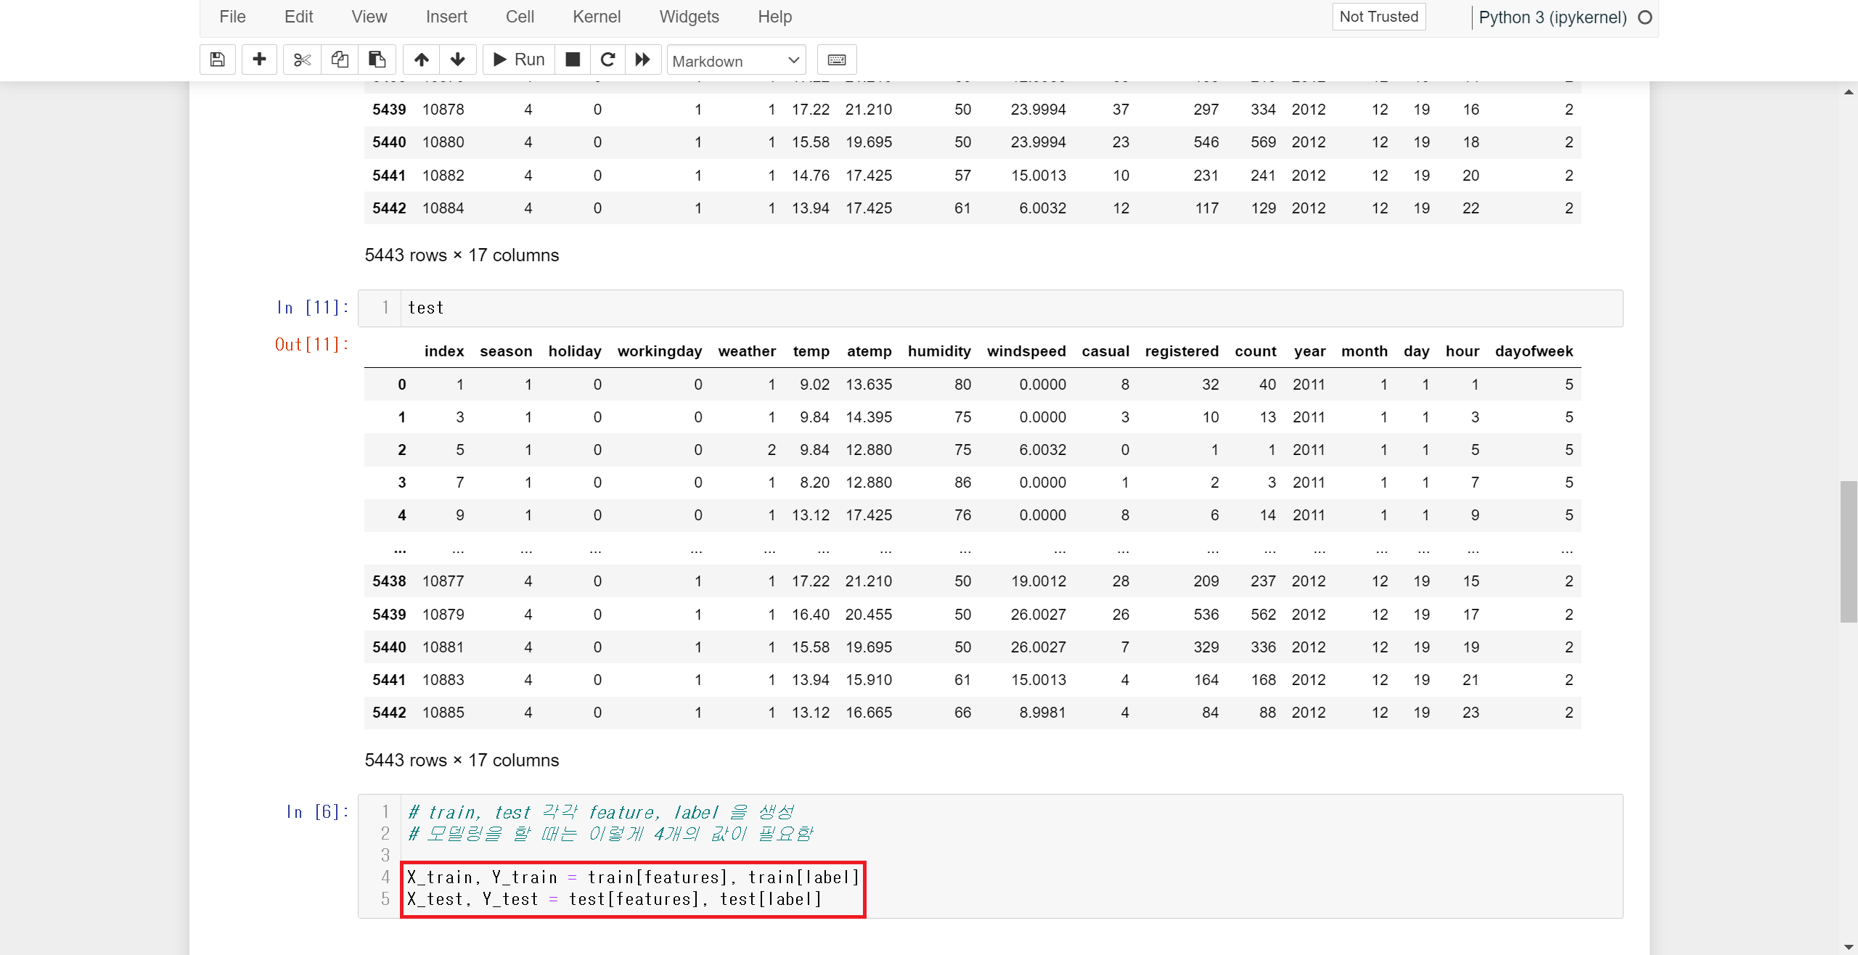Paste cells below icon
Screen dimensions: 1858x955
(377, 60)
